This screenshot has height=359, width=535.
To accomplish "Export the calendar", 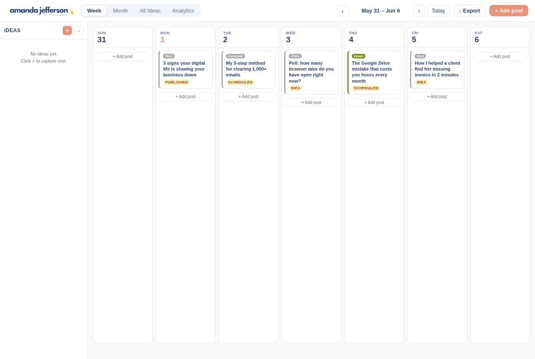I will pos(469,11).
